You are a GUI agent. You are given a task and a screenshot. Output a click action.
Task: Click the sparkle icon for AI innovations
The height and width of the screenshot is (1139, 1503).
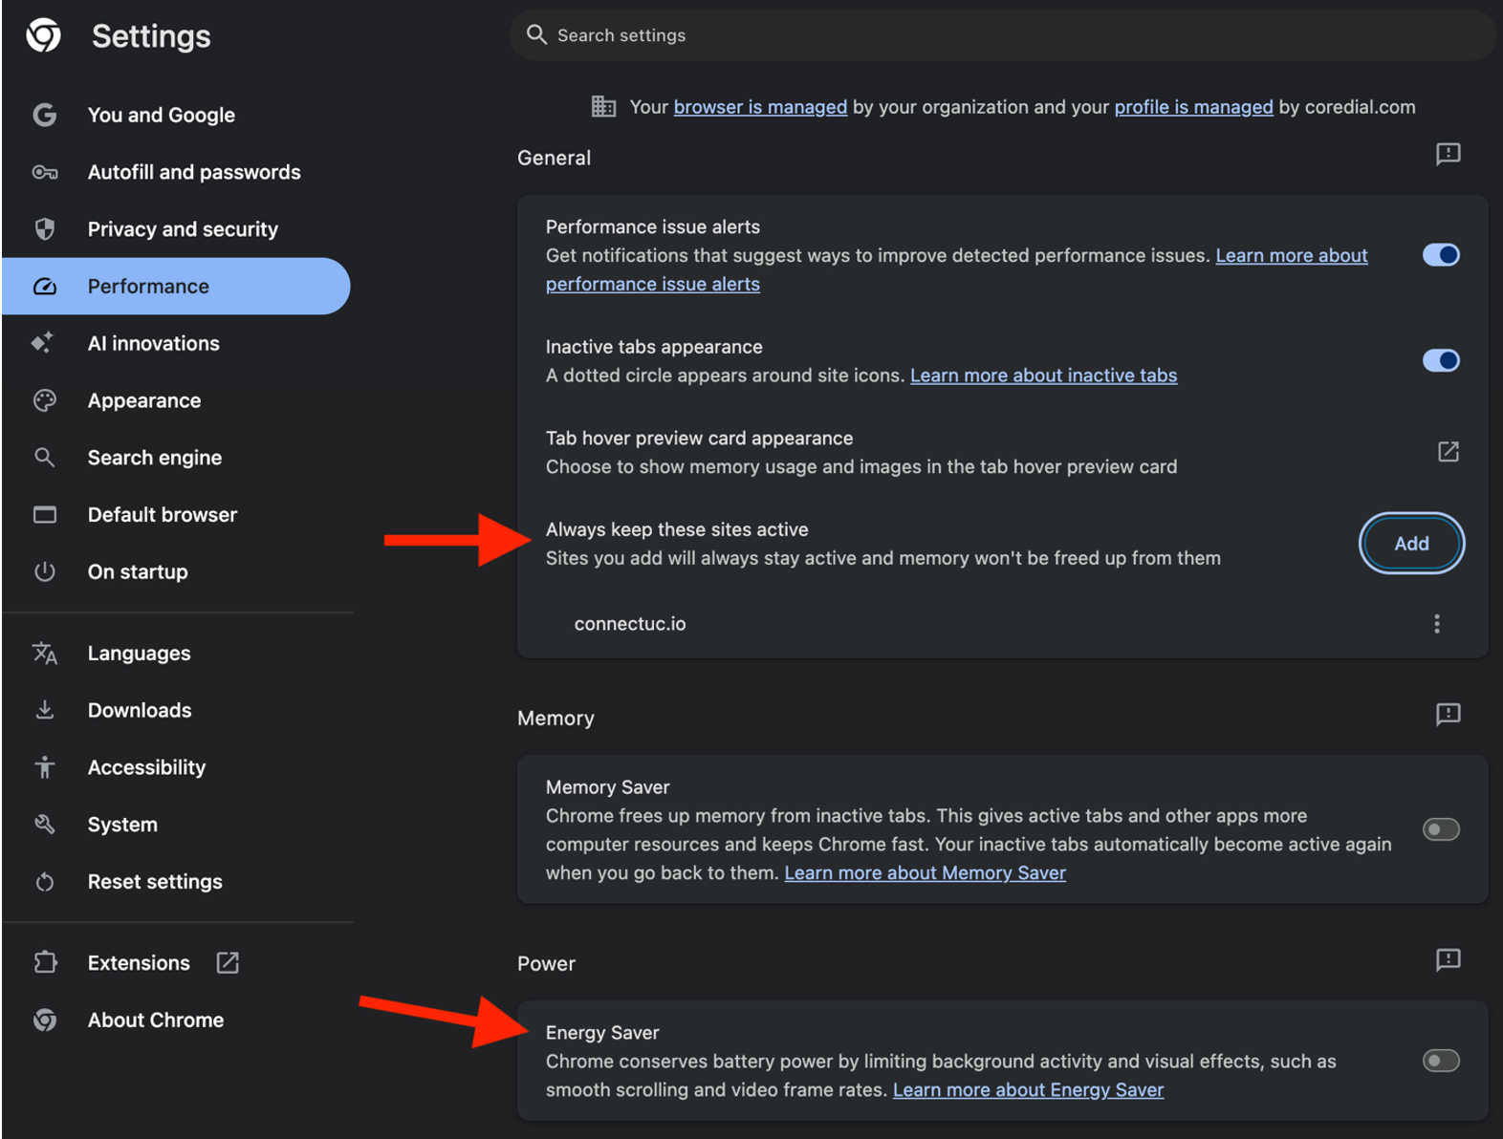point(42,342)
